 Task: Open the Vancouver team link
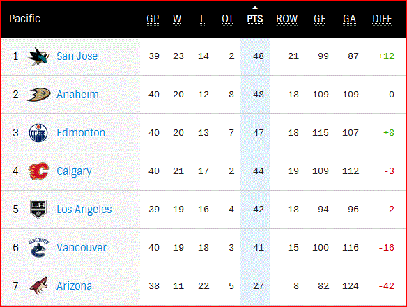tap(82, 248)
